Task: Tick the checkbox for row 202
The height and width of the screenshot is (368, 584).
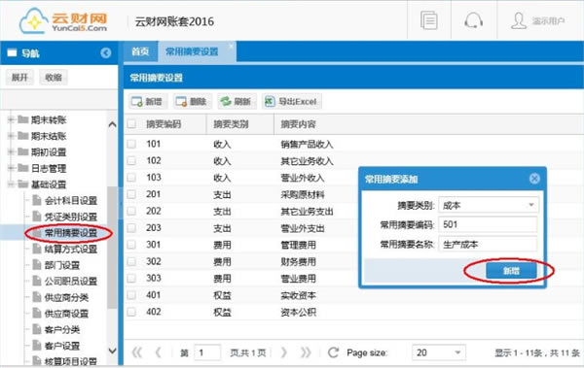Action: point(131,211)
